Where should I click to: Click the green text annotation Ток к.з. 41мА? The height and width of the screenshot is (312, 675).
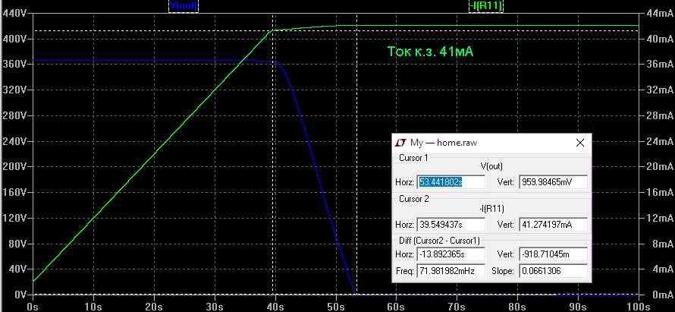(x=430, y=52)
